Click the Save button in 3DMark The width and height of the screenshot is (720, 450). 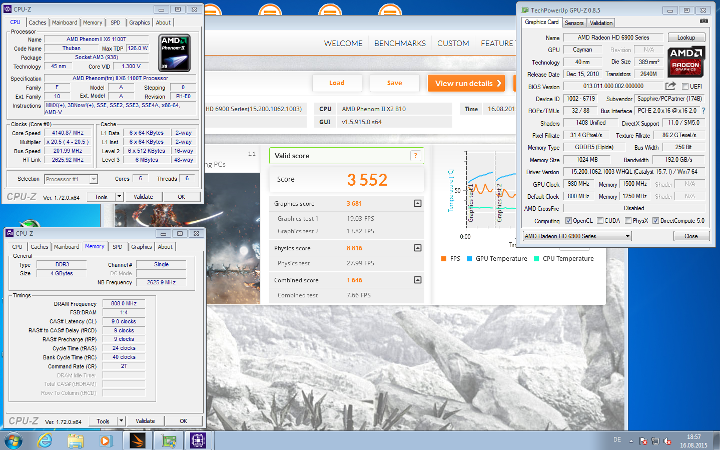coord(394,83)
